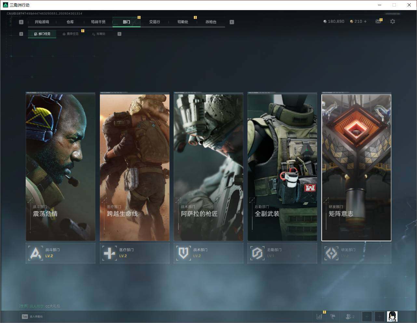Open the 特战干员 tab
The width and height of the screenshot is (417, 323).
[x=98, y=22]
